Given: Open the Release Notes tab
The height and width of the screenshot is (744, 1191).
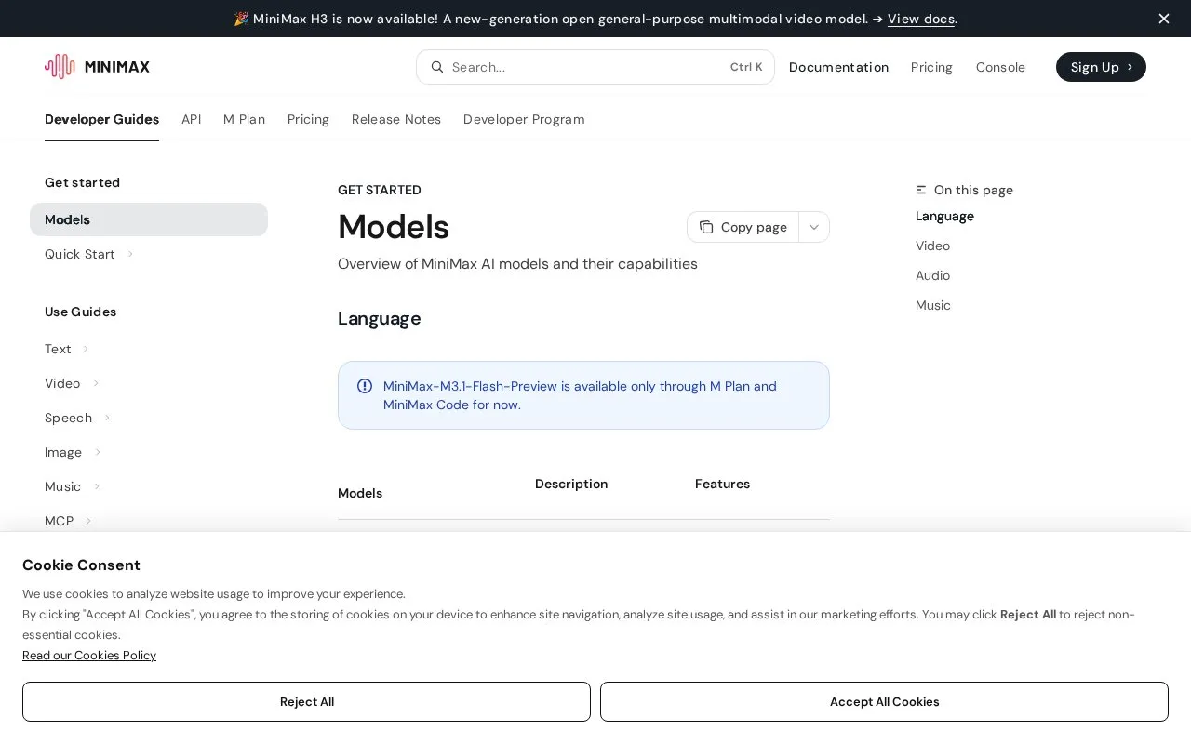Looking at the screenshot, I should coord(396,119).
